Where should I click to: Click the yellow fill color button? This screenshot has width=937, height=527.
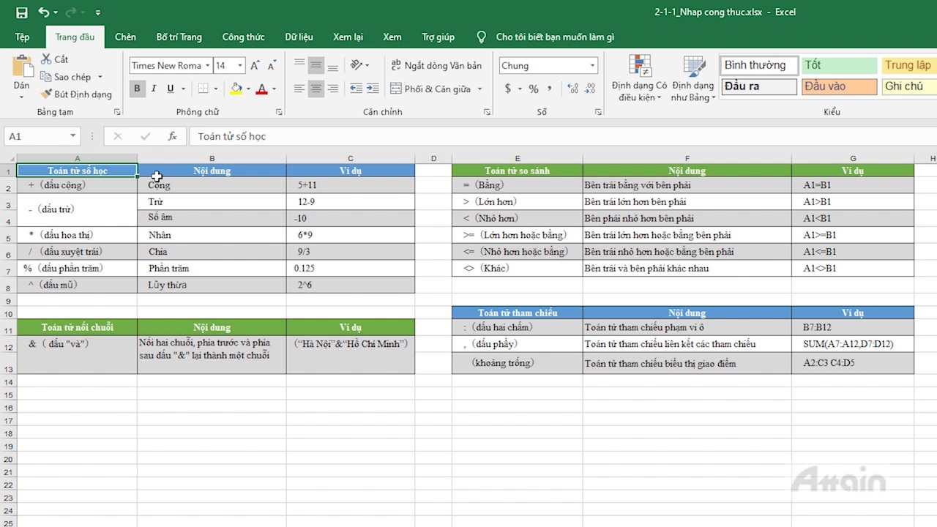point(236,89)
